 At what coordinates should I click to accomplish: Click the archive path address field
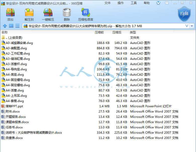[x=105, y=26]
